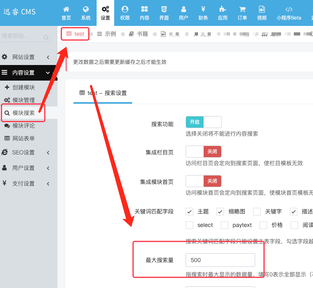This screenshot has height=288, width=313.
Task: Toggle the 搜索功能 switch showing 开启
Action: pyautogui.click(x=204, y=122)
